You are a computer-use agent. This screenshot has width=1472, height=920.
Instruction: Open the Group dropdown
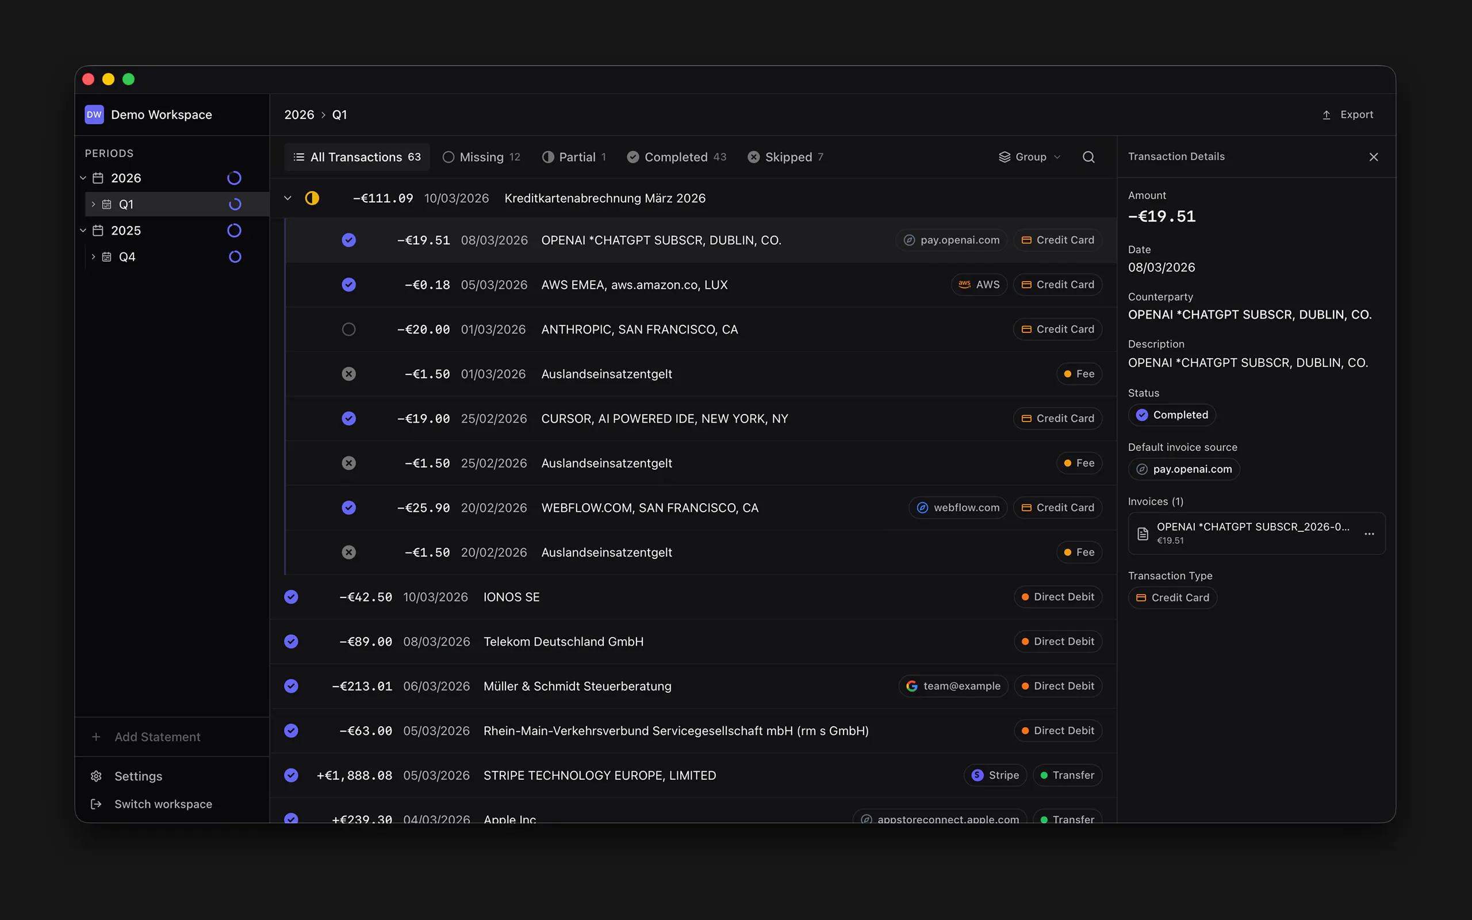pyautogui.click(x=1030, y=157)
